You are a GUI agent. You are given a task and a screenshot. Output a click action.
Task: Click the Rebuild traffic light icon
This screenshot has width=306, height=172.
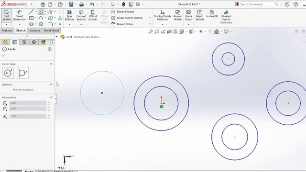pos(123,4)
